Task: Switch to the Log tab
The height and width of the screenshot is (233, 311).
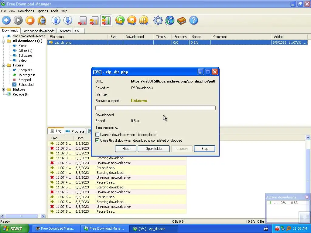Action: coord(56,131)
